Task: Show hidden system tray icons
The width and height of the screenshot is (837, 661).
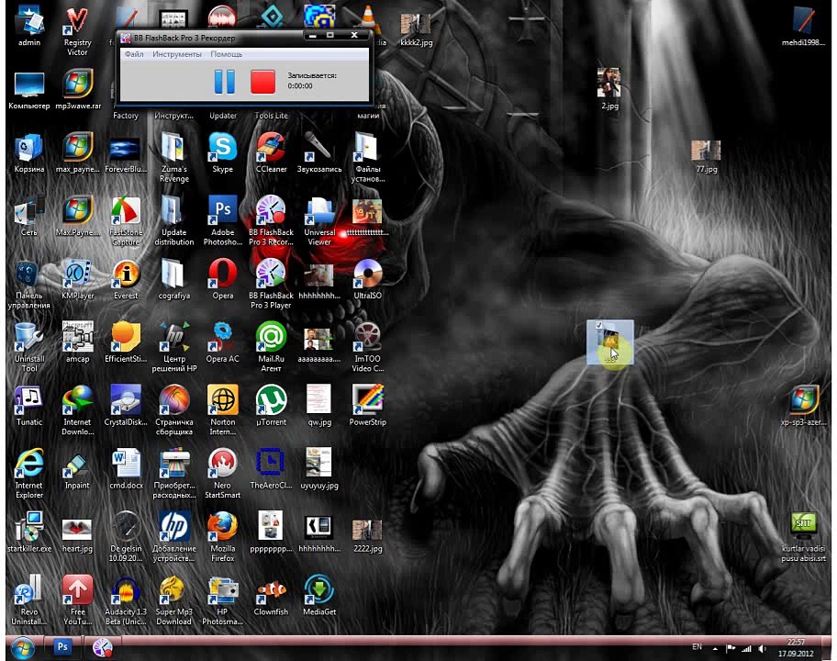Action: tap(715, 649)
